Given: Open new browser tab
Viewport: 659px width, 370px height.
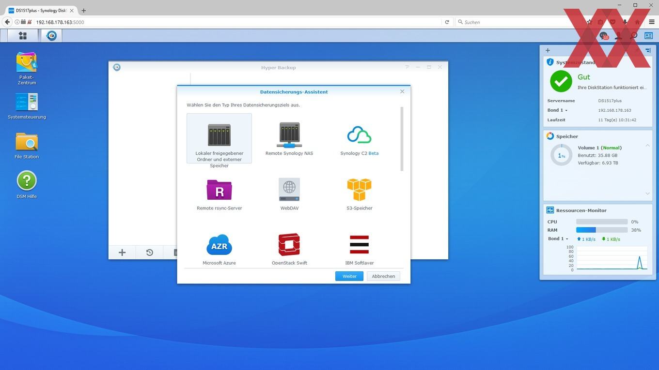Looking at the screenshot, I should coord(83,10).
